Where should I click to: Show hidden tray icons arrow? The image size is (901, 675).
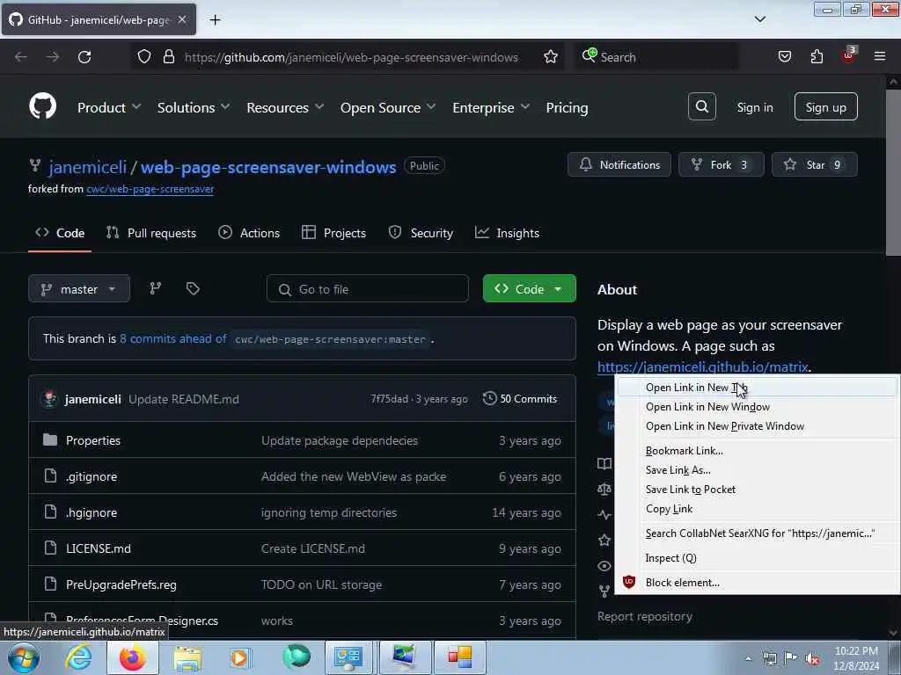[748, 658]
